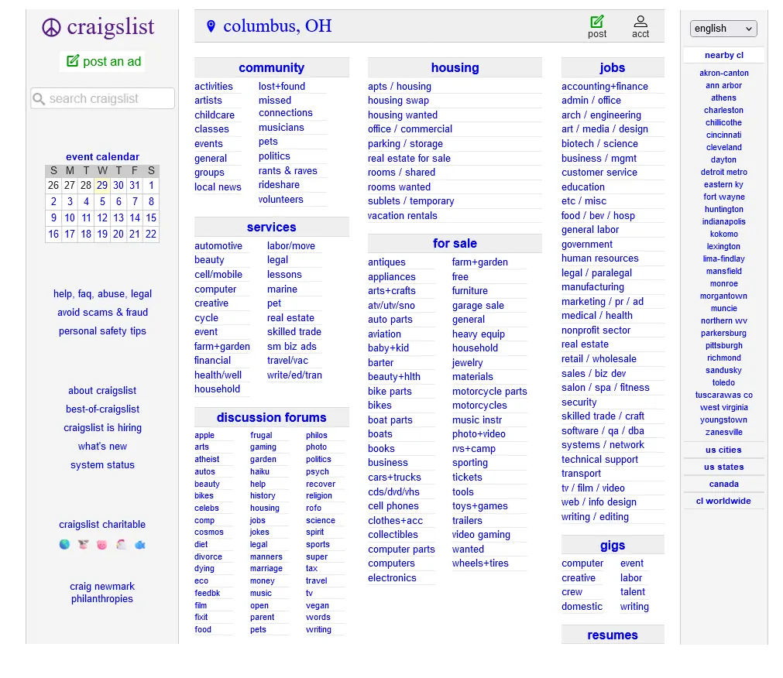783x678 pixels.
Task: Expand the us states section
Action: point(723,467)
